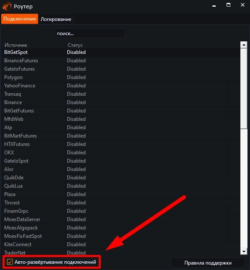Select the BitMartFutures source row
The width and height of the screenshot is (250, 270).
[x=121, y=136]
